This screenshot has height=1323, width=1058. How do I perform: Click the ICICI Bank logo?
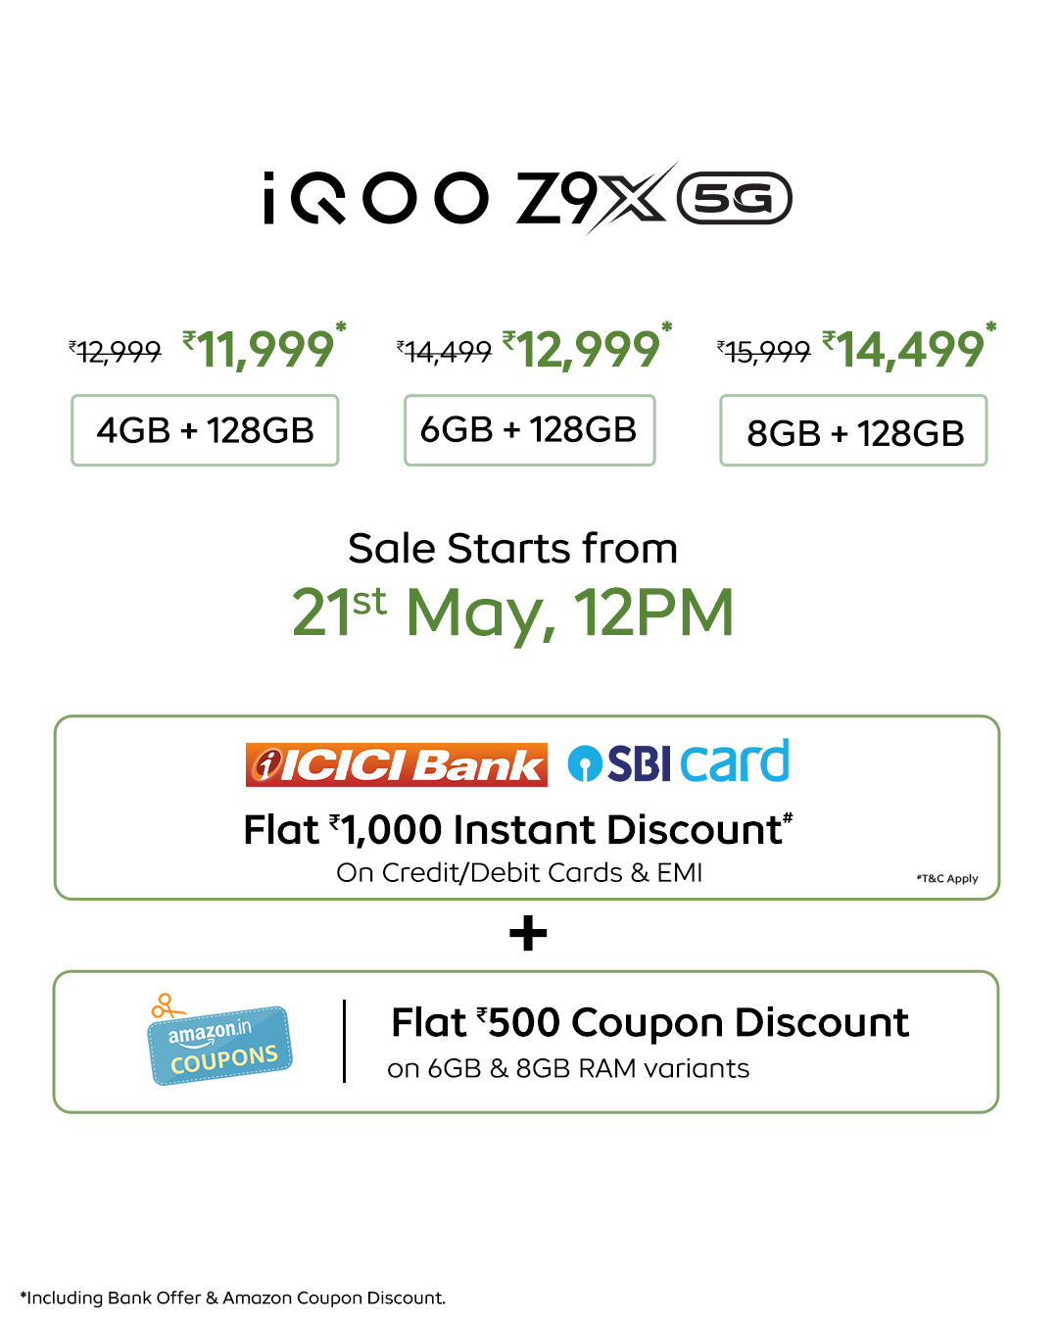point(397,764)
